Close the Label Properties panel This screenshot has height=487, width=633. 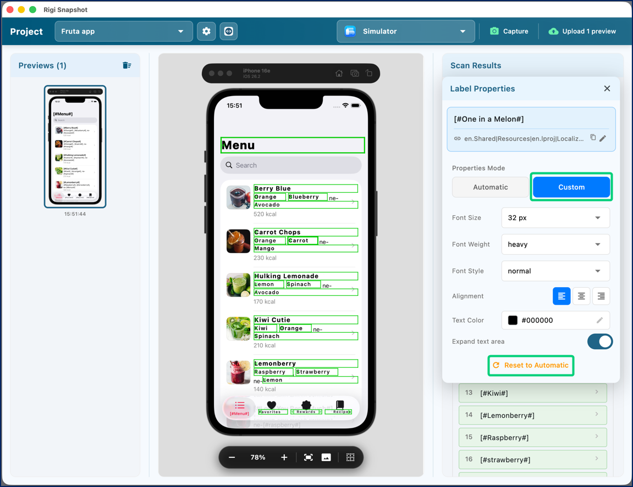tap(607, 88)
